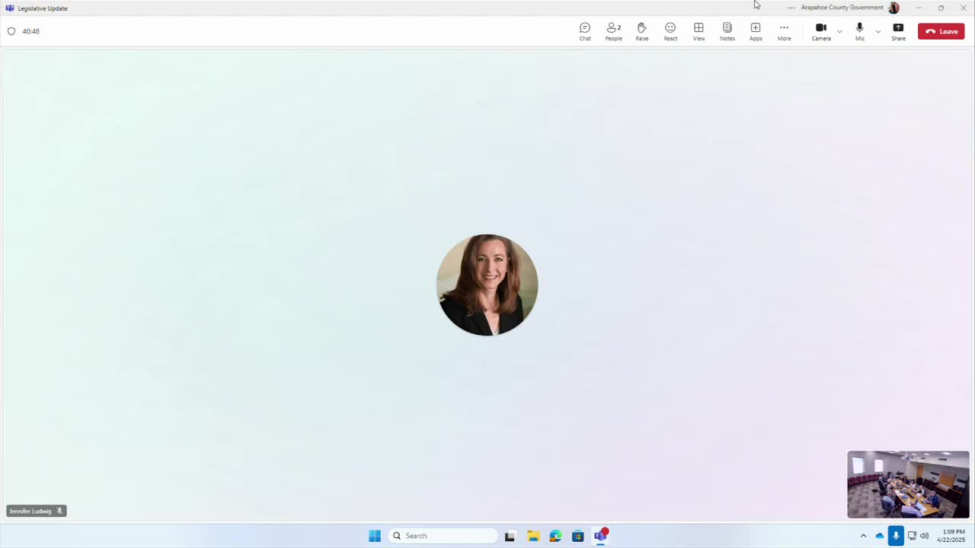Open the display and network tray icon
The height and width of the screenshot is (548, 975).
pos(912,536)
